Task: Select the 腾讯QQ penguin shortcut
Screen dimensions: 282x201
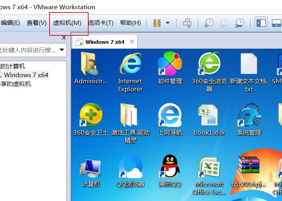Action: pyautogui.click(x=170, y=171)
